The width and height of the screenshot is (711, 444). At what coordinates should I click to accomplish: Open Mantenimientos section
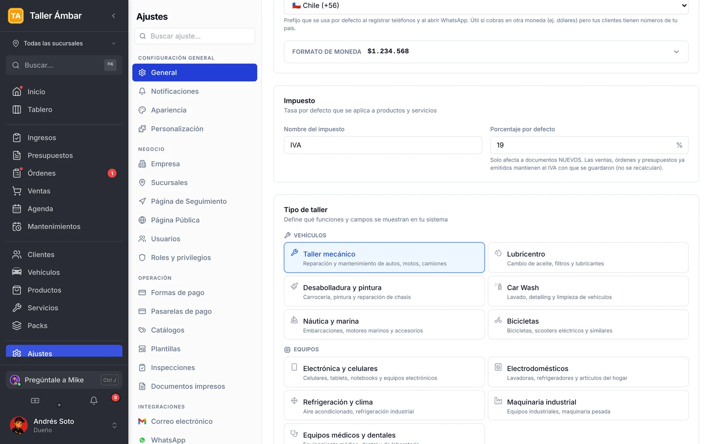point(64,226)
